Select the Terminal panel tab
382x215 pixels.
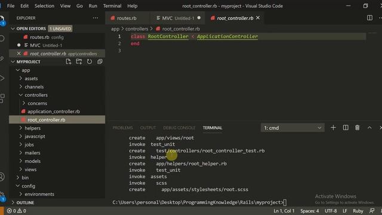click(x=212, y=128)
